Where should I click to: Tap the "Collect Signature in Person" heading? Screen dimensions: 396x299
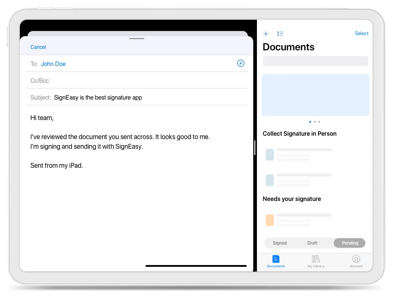[x=299, y=133]
